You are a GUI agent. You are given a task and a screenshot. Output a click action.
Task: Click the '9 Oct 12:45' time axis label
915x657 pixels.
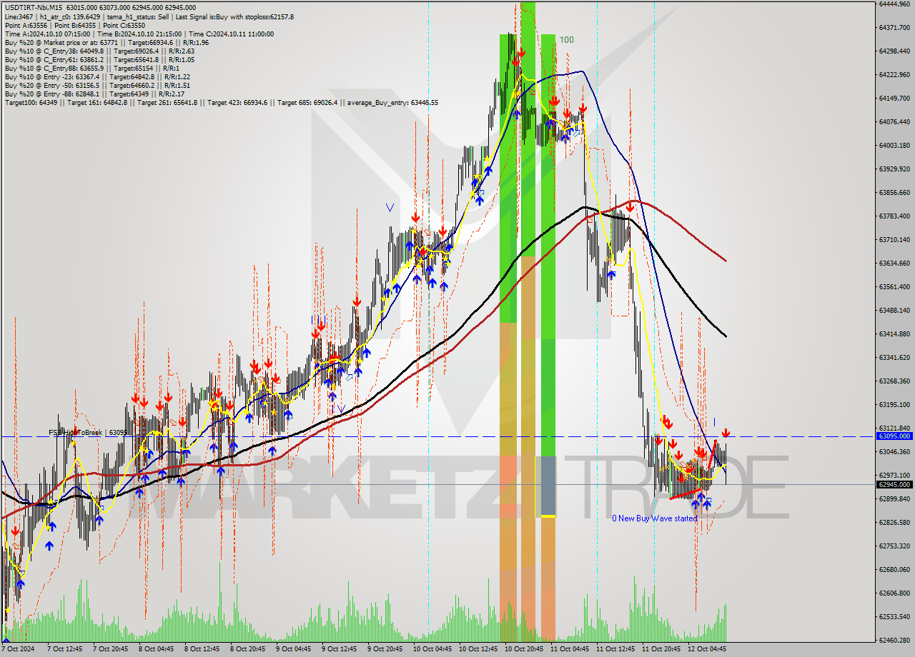pos(339,649)
